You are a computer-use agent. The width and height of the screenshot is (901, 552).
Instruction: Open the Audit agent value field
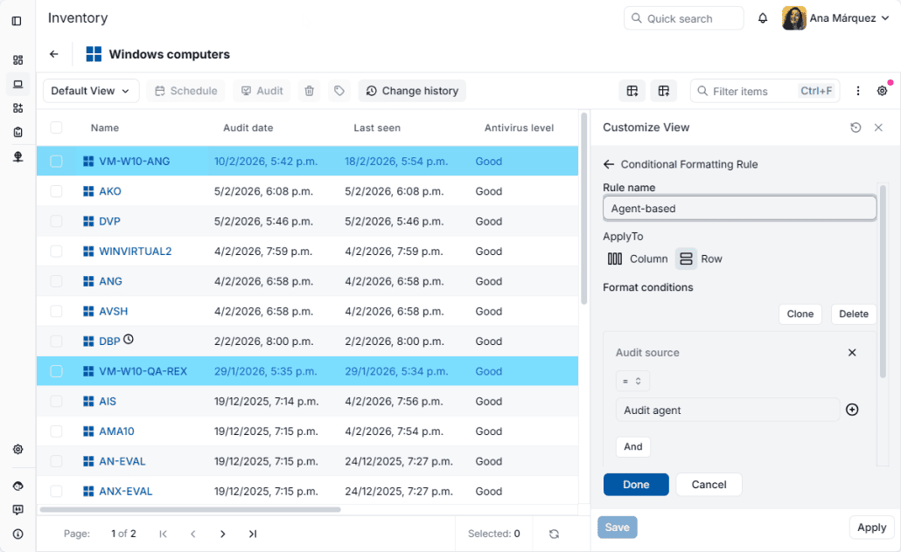click(x=728, y=410)
